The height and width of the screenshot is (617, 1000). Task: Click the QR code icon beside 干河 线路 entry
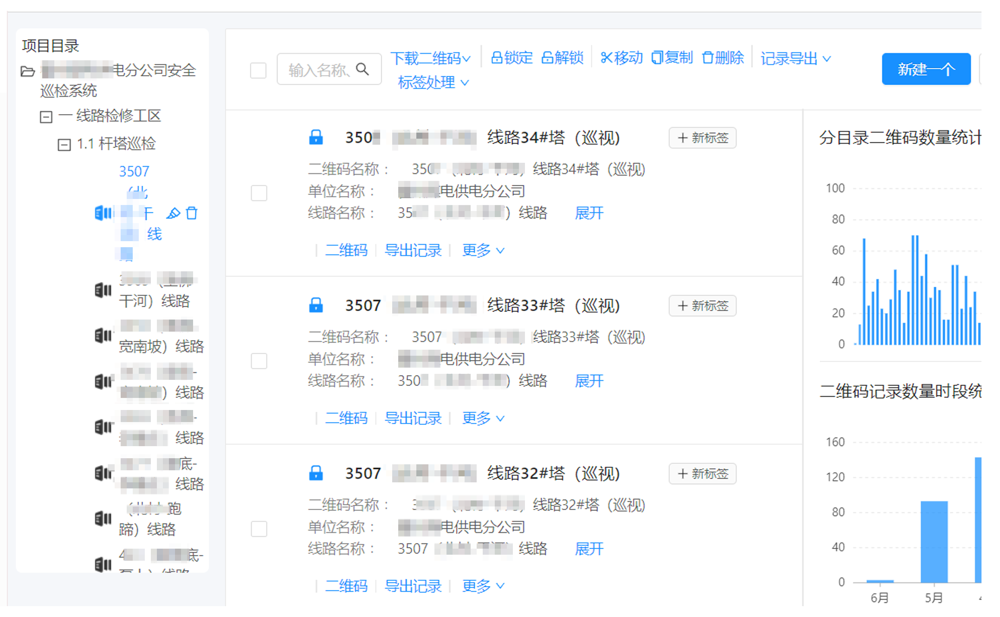(103, 290)
